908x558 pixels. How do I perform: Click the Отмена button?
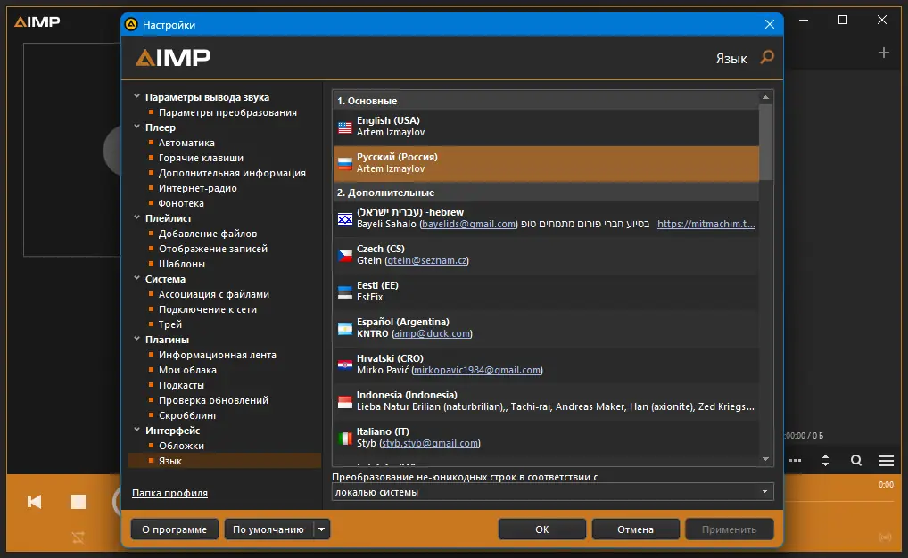[635, 529]
